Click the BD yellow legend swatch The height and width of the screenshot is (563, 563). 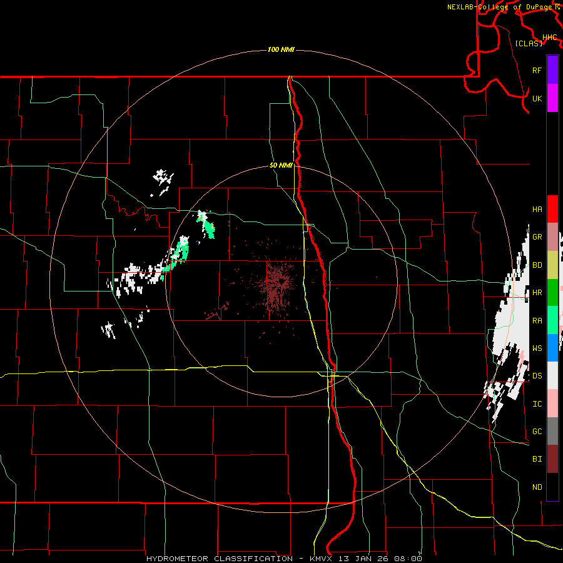552,265
